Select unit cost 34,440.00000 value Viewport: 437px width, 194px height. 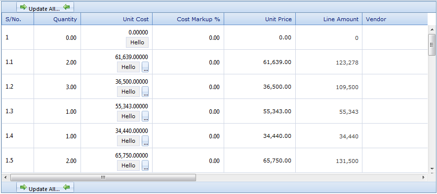131,130
